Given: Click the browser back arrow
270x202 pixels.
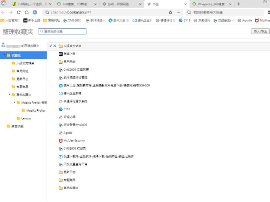Looking at the screenshot, I should click(3, 12).
